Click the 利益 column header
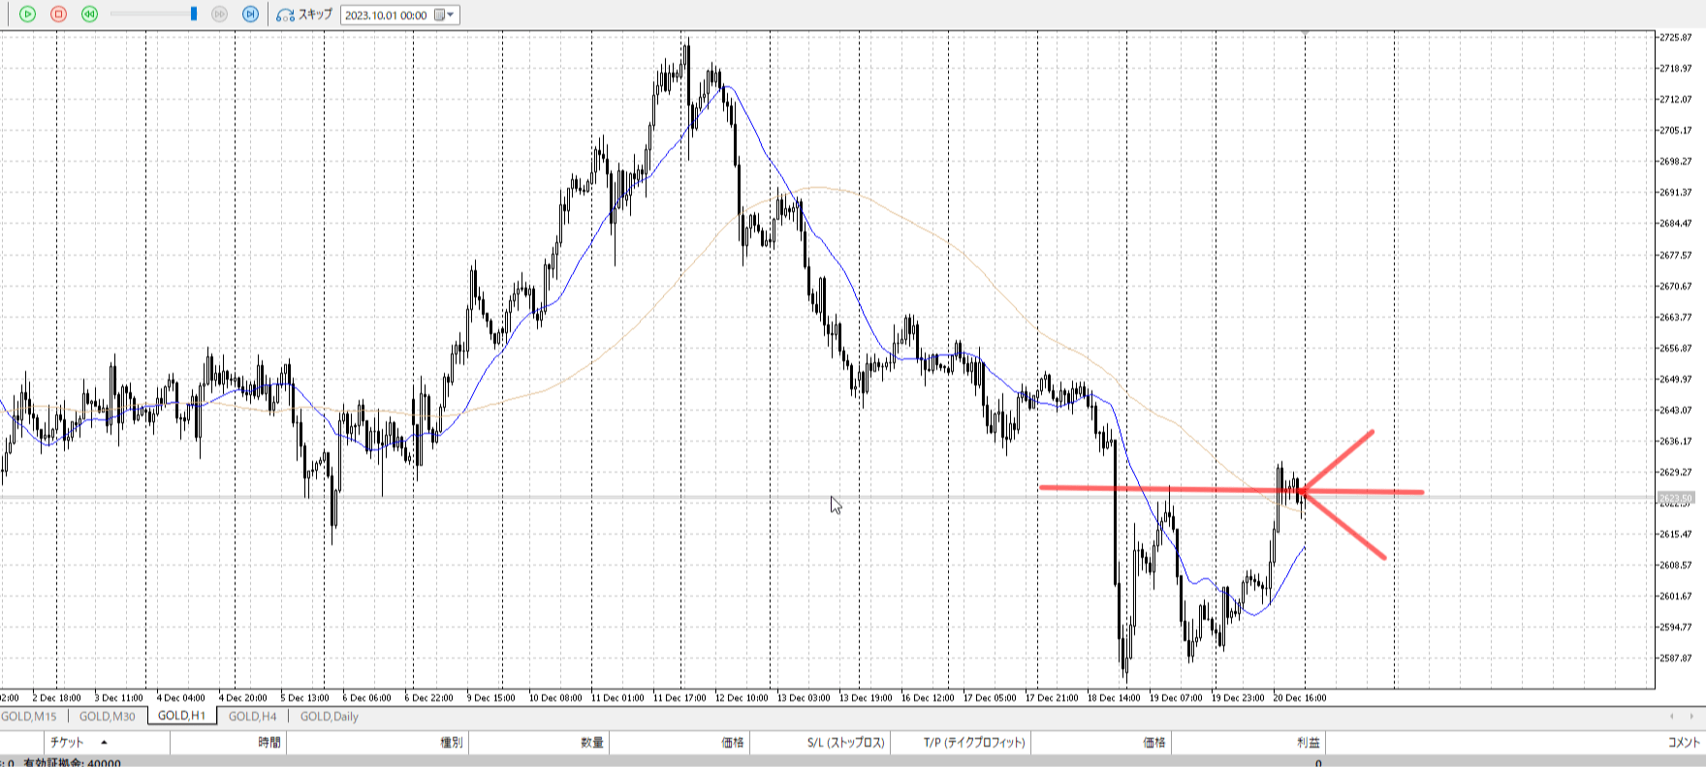Screen dimensions: 1706x767 (1308, 743)
